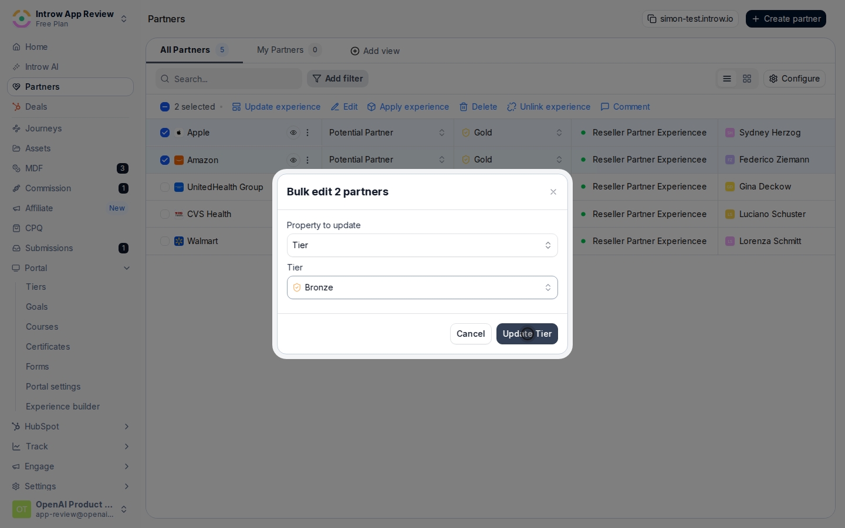
Task: Switch to My Partners tab
Action: 289,50
